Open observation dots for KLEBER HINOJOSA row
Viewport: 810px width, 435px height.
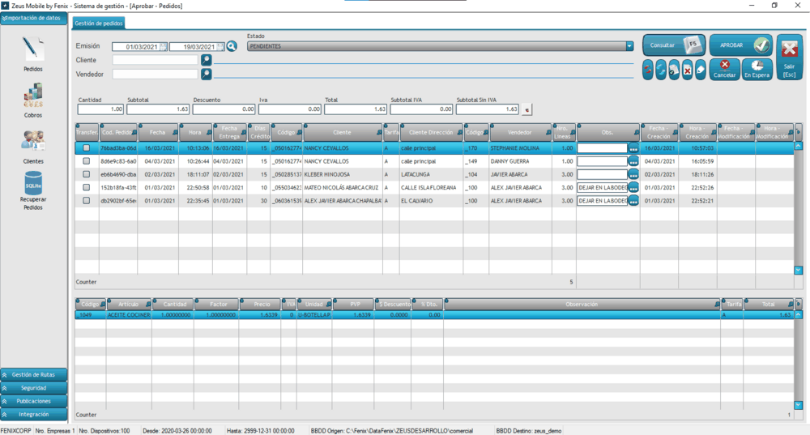click(633, 175)
